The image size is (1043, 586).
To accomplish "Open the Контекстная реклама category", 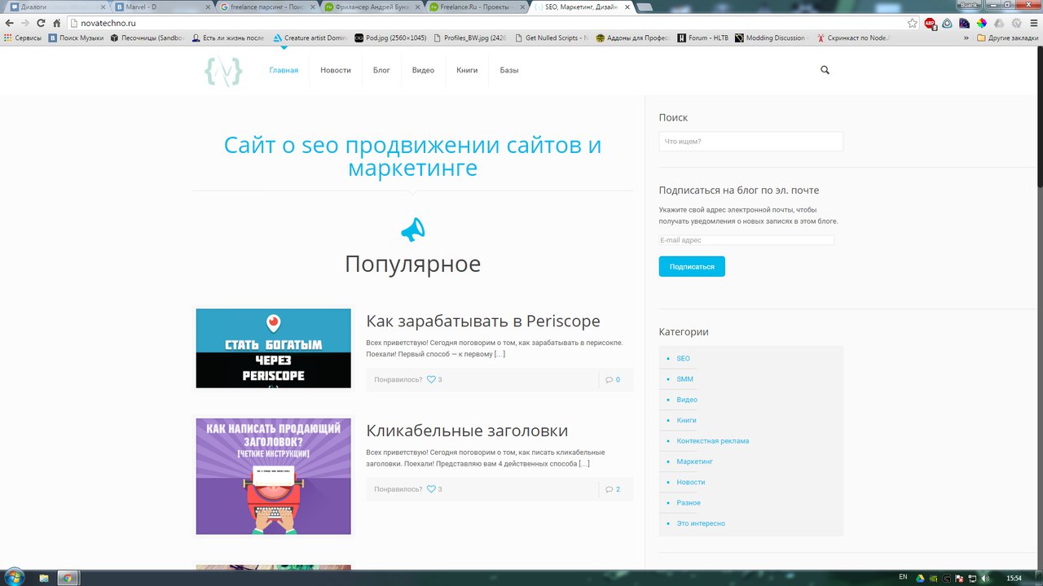I will tap(712, 441).
